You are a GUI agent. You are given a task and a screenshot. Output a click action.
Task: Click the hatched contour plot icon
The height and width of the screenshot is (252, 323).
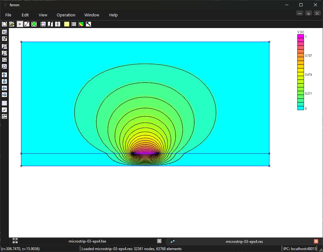click(x=74, y=24)
